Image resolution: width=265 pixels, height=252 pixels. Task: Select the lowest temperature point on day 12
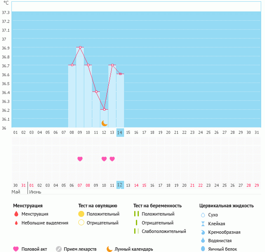[104, 109]
